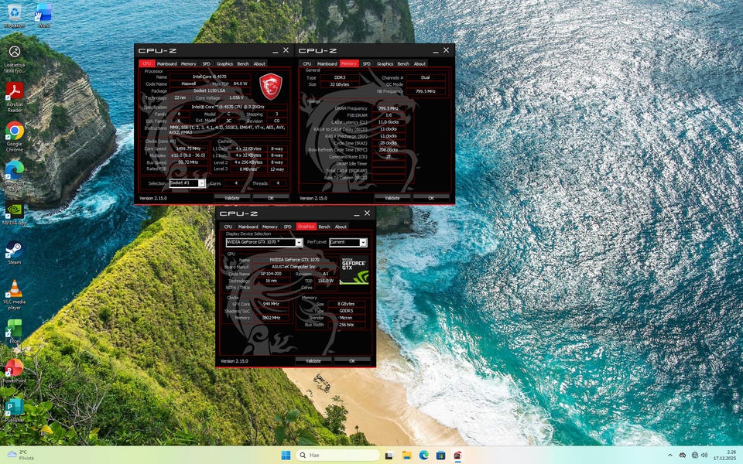Click Validate in the Graphics window
The image size is (743, 464).
(313, 361)
